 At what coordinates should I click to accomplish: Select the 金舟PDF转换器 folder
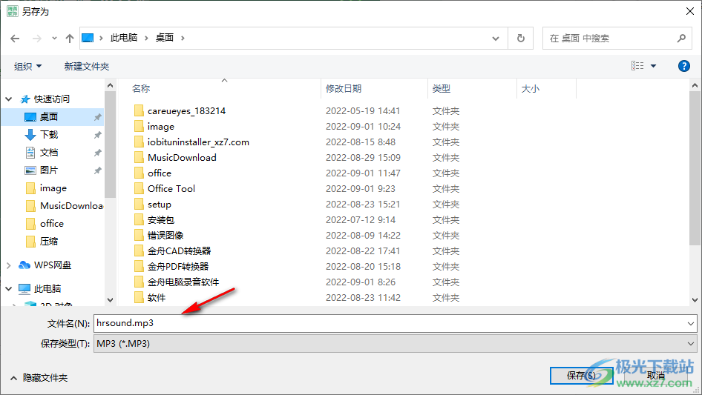(178, 267)
